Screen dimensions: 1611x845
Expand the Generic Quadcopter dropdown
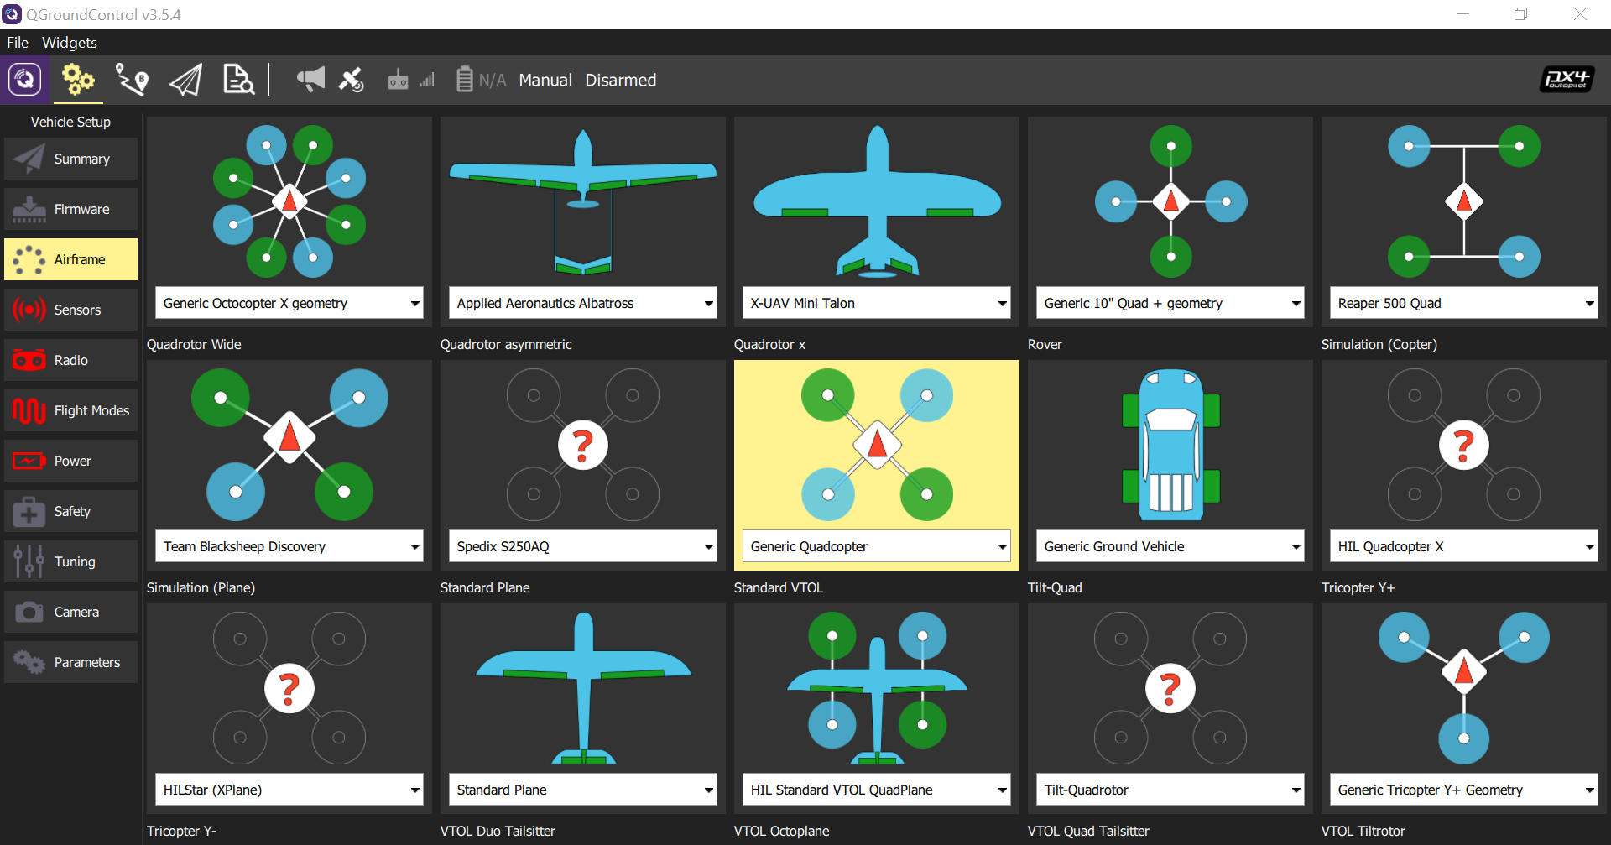click(877, 546)
